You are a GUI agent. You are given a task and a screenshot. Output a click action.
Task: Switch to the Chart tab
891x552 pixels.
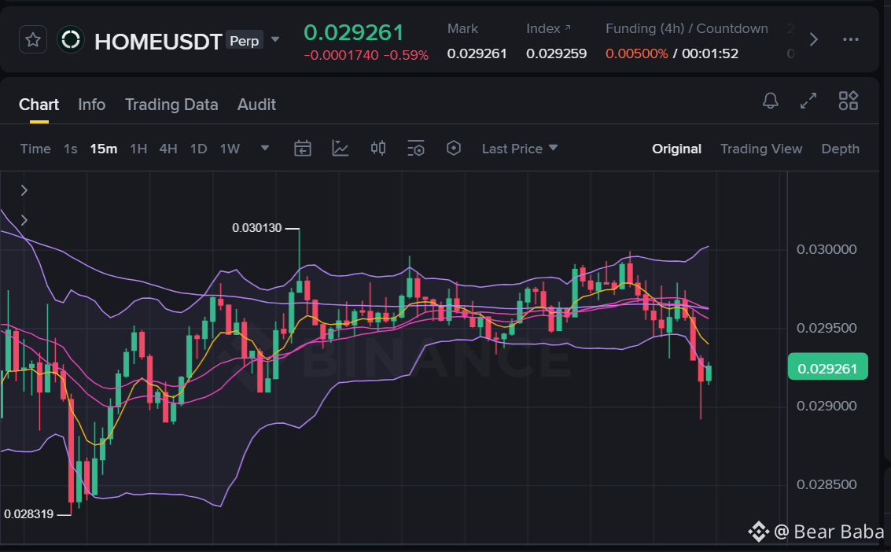click(x=39, y=105)
